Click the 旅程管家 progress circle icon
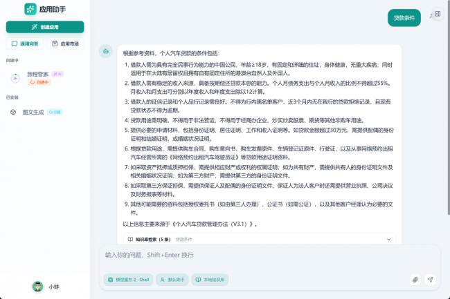This screenshot has width=450, height=299. tap(15, 78)
